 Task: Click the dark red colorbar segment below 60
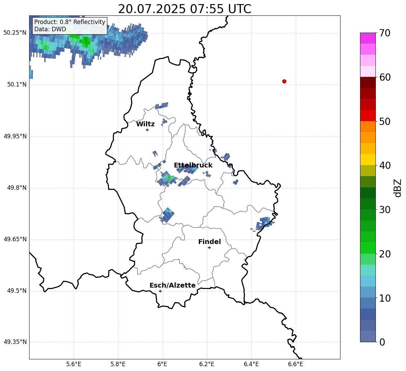(x=368, y=82)
